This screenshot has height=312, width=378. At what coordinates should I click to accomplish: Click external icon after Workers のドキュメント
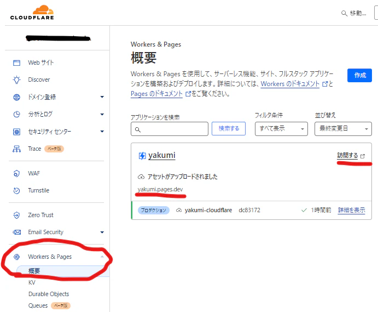coord(325,84)
